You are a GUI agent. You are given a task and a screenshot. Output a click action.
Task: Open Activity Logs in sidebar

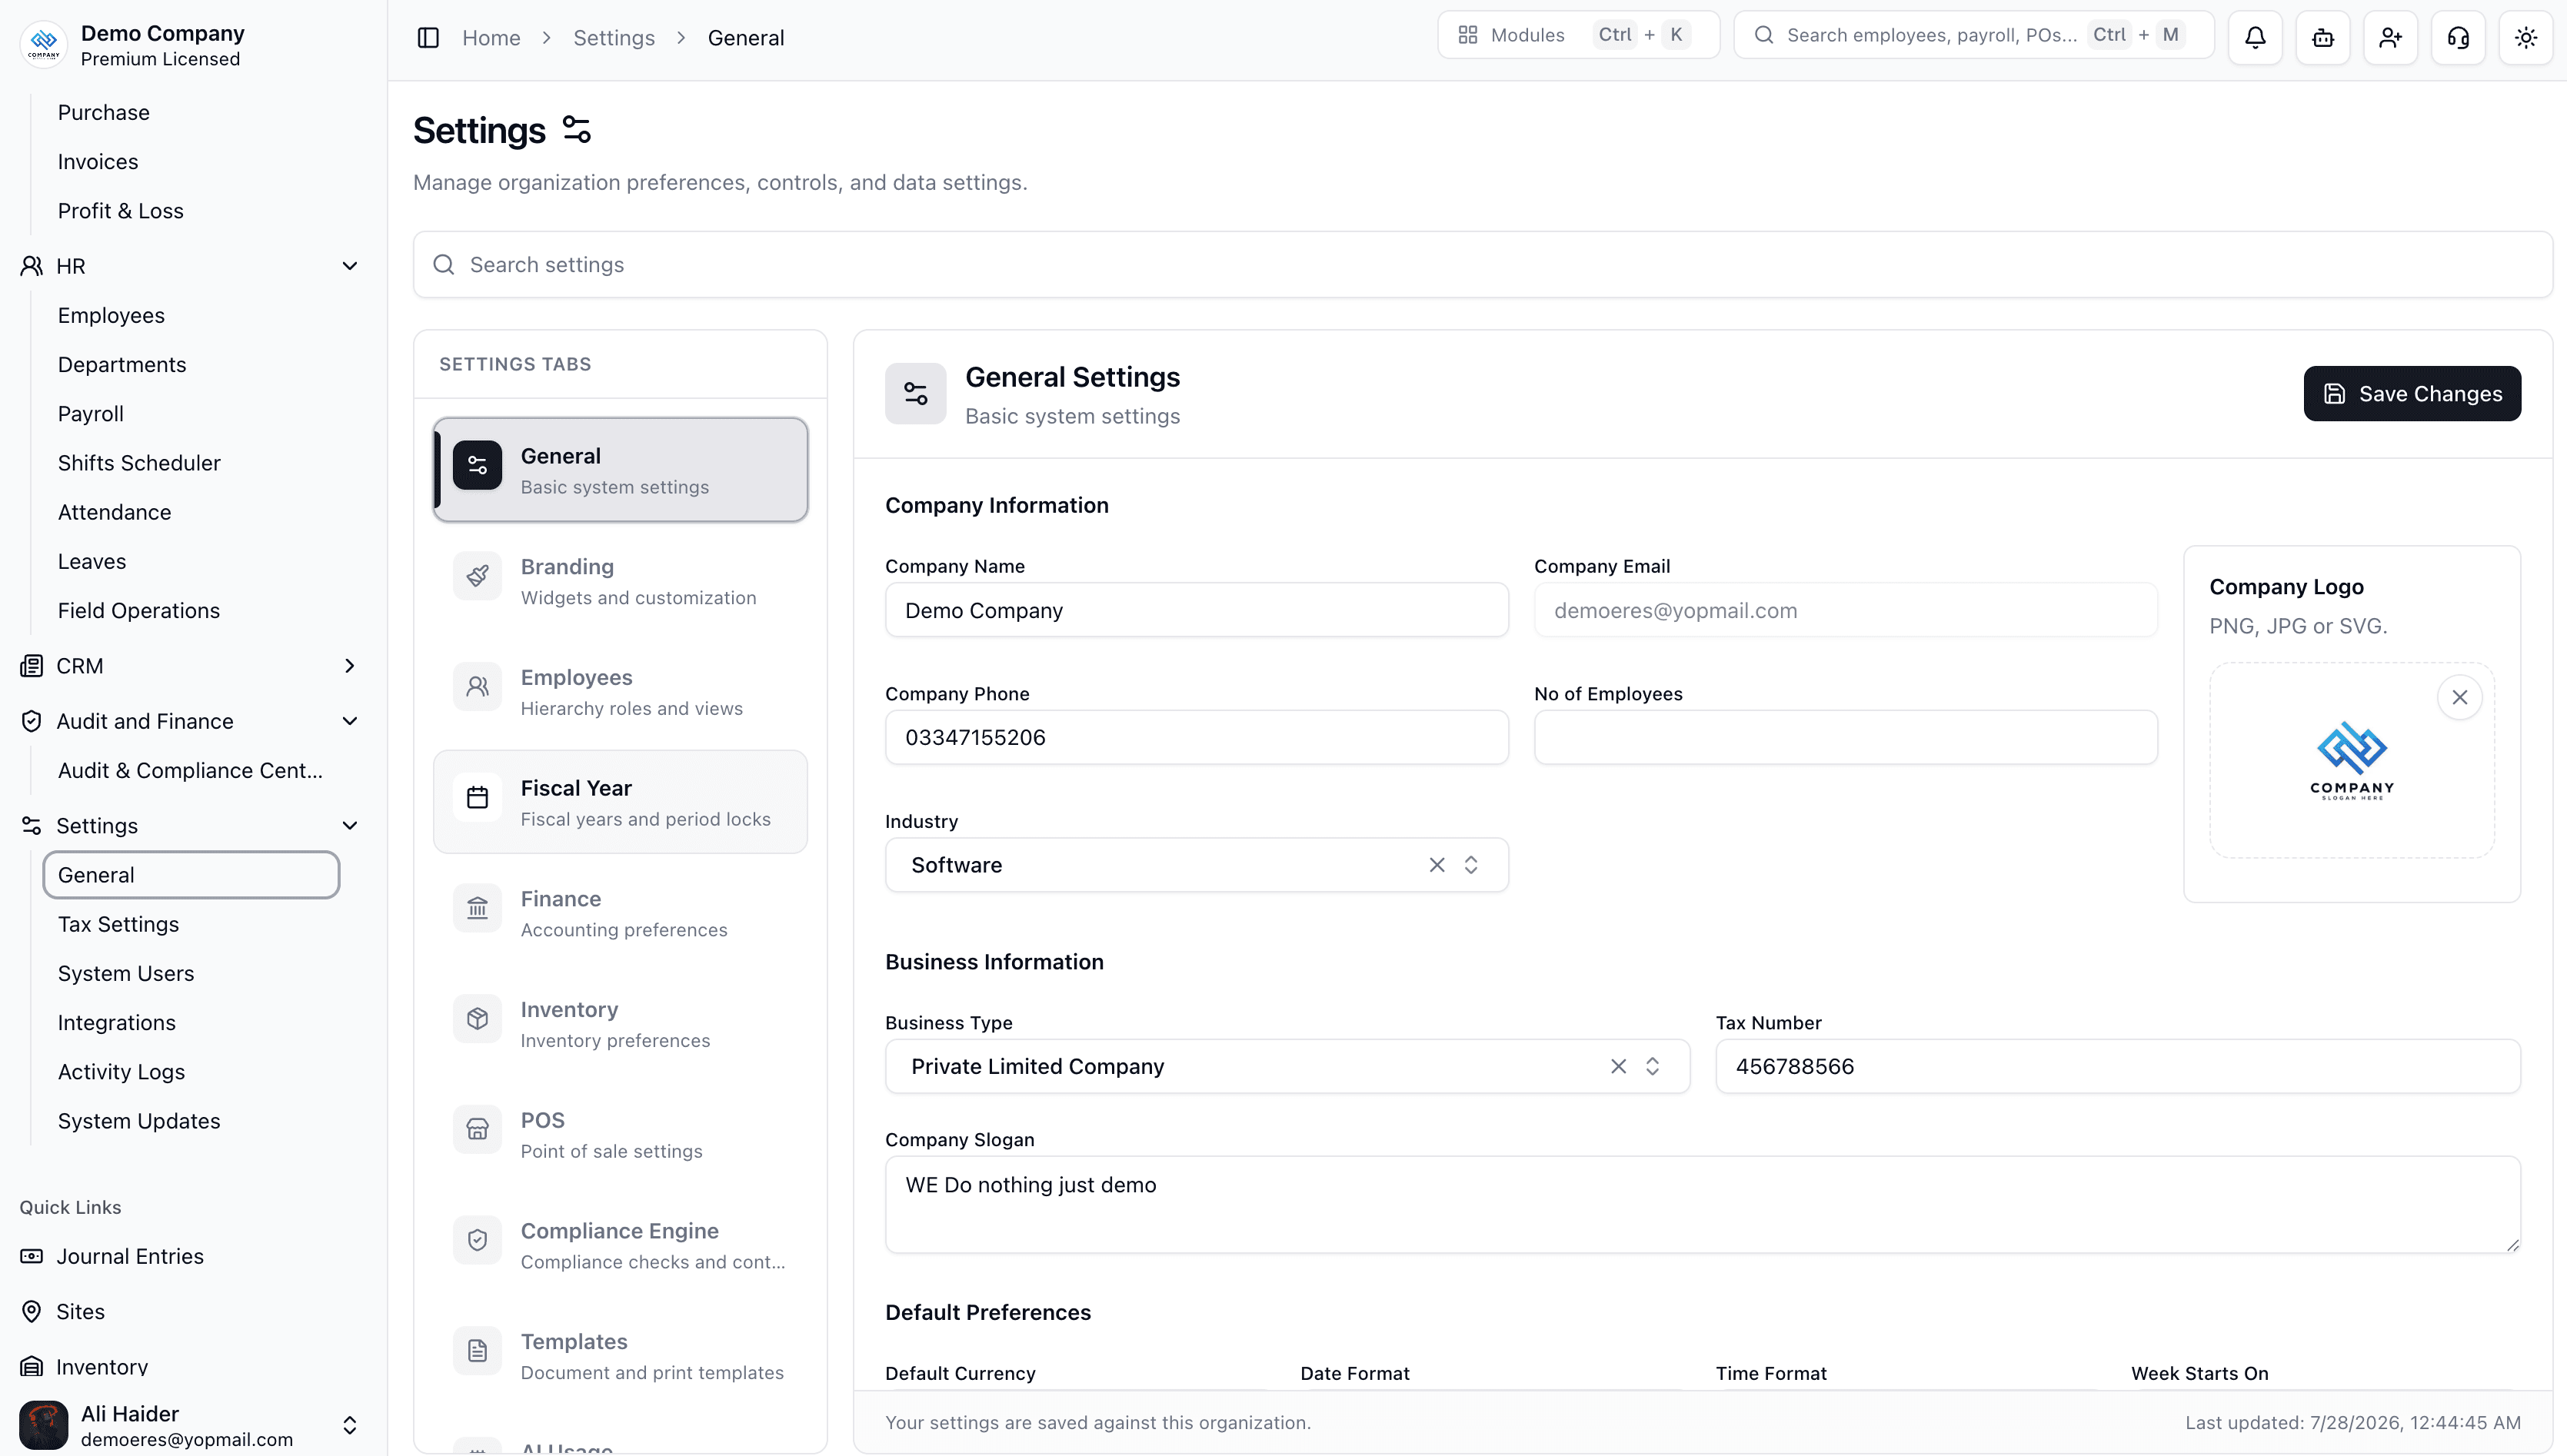[121, 1072]
